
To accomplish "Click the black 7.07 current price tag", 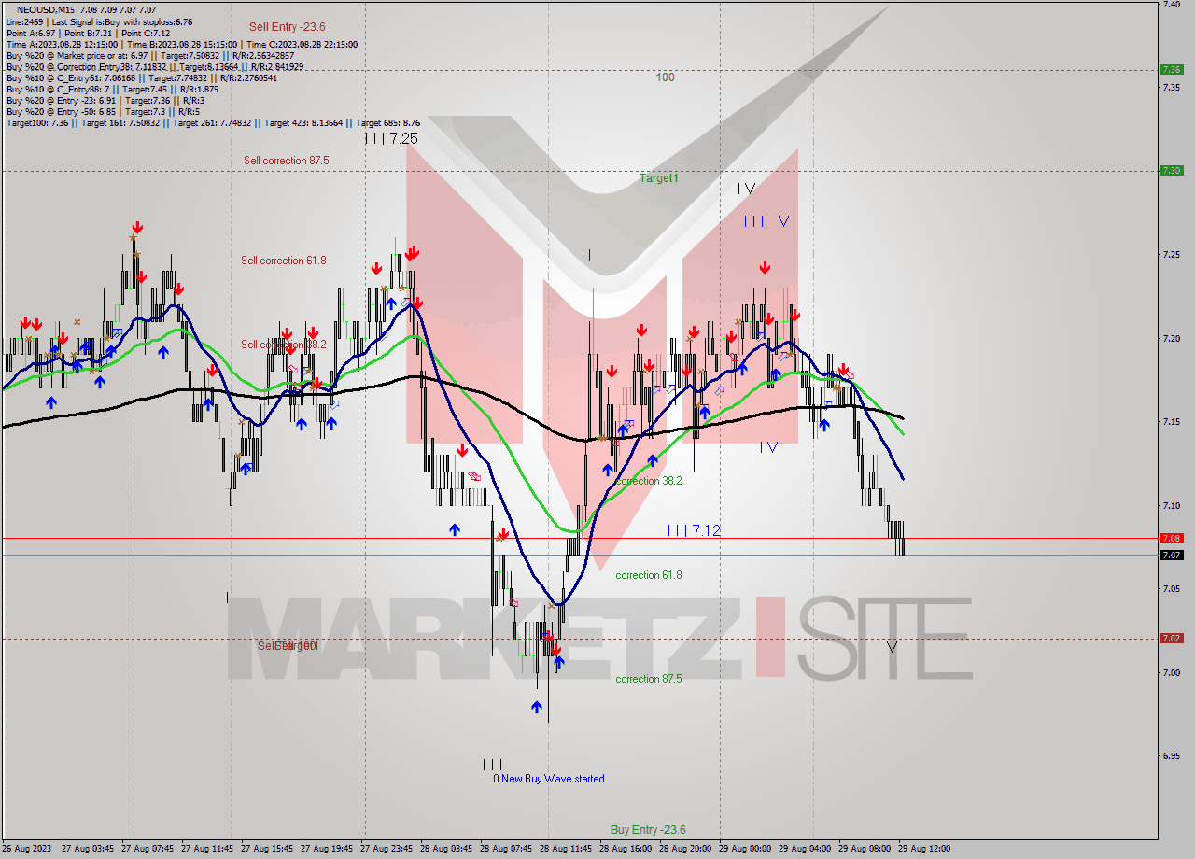I will (x=1171, y=555).
